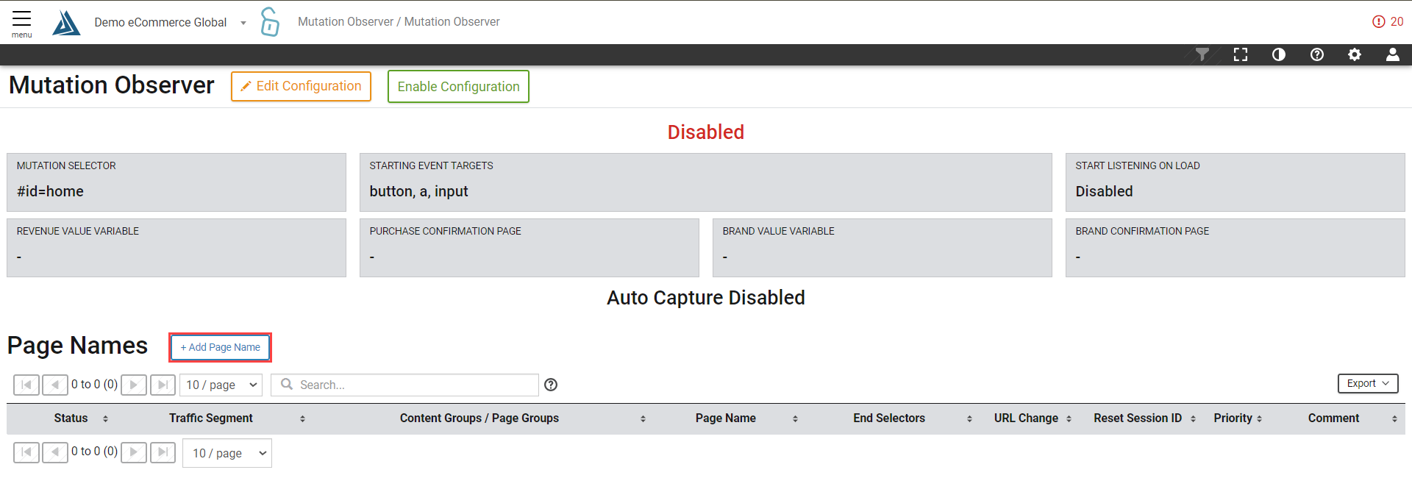The height and width of the screenshot is (492, 1412).
Task: Open the bottom 10 / page dropdown
Action: [x=227, y=453]
